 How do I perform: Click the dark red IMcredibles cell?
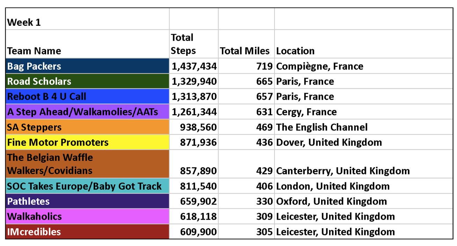pos(87,232)
